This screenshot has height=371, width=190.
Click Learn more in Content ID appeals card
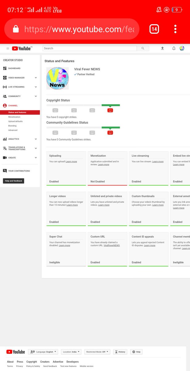150,245
